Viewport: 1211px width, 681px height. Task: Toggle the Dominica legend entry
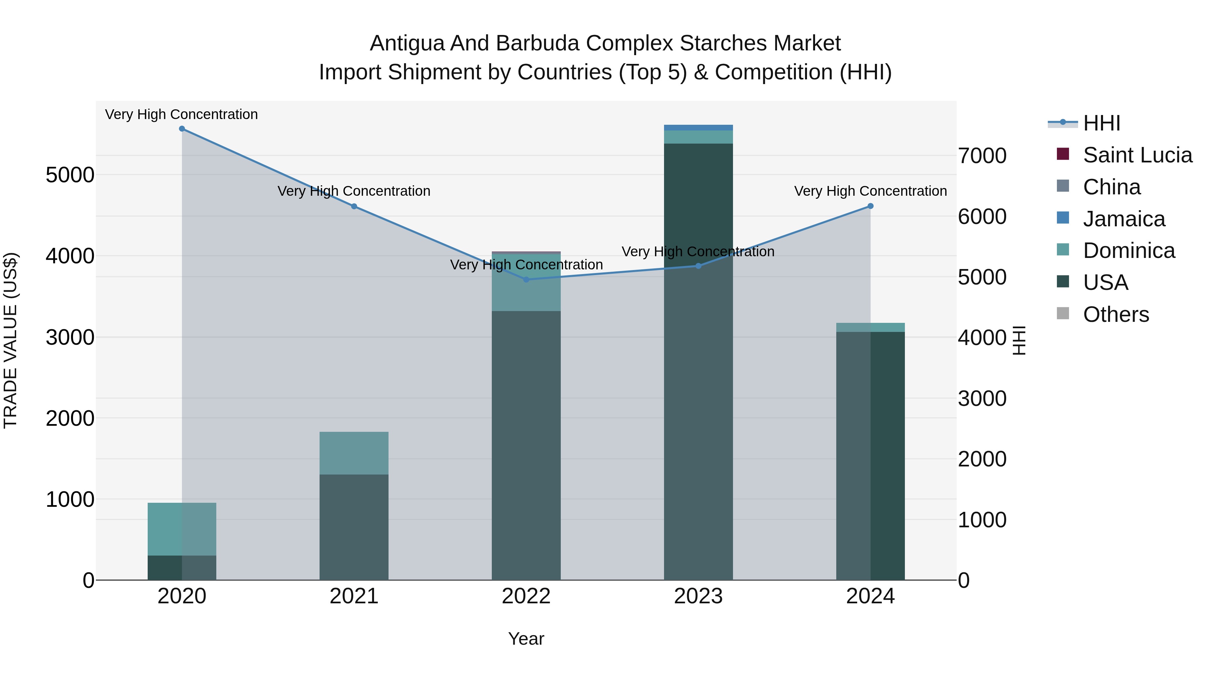[1115, 251]
